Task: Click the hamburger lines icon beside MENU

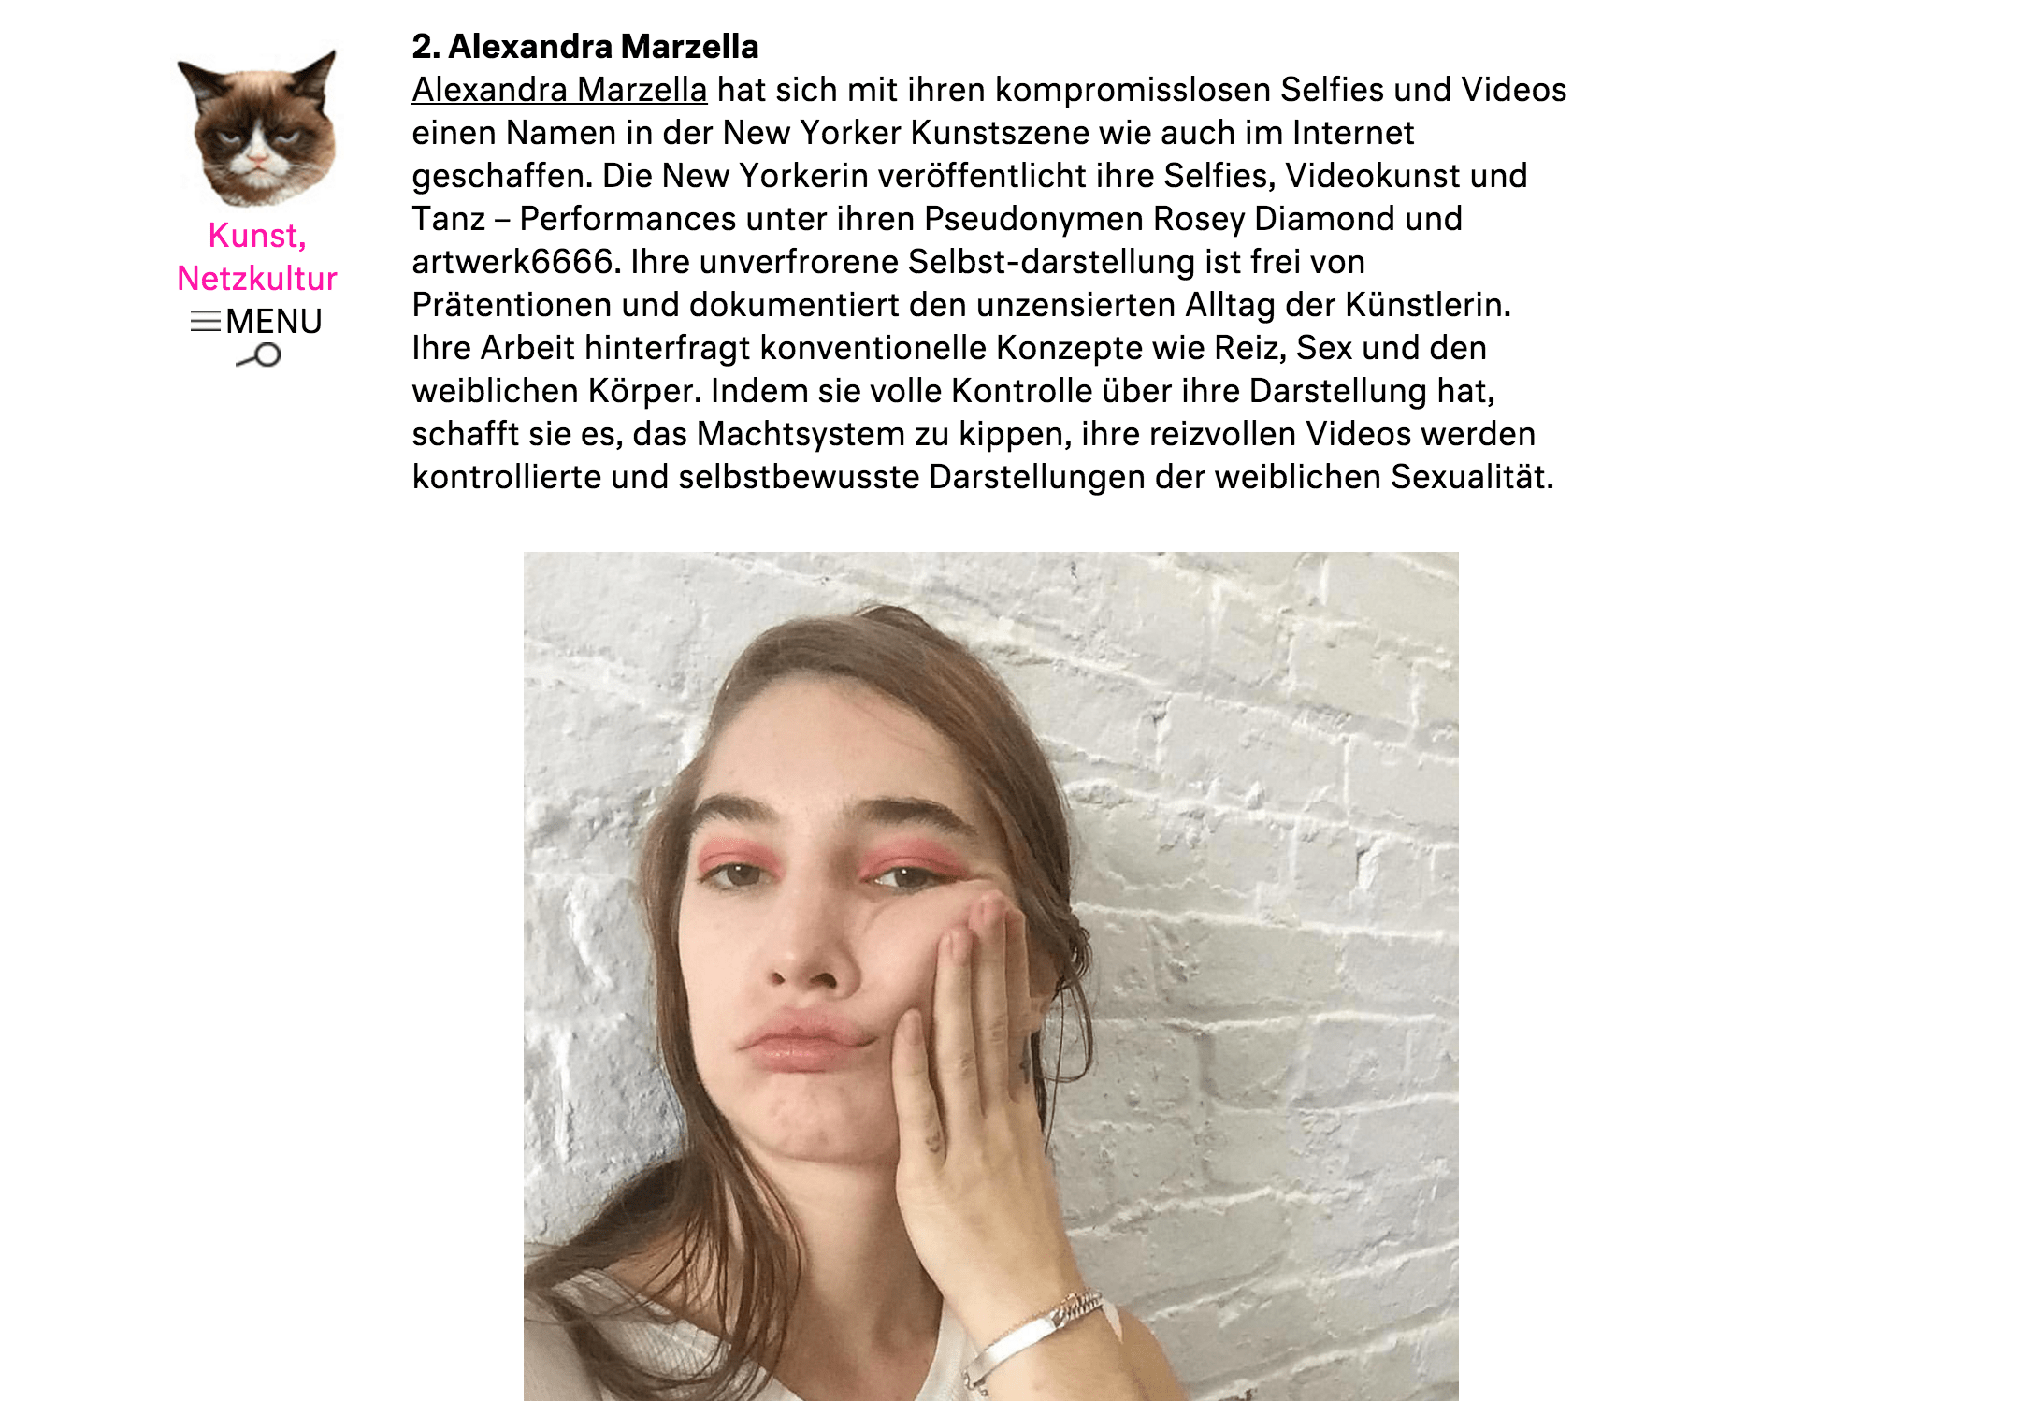Action: [x=206, y=322]
